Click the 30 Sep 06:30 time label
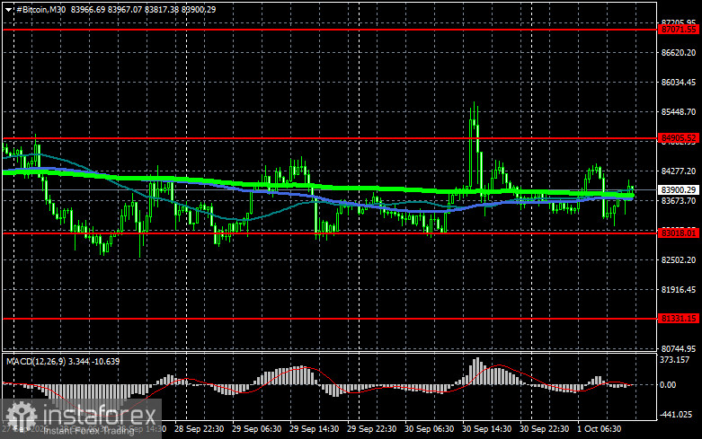This screenshot has height=439, width=702. (x=429, y=429)
